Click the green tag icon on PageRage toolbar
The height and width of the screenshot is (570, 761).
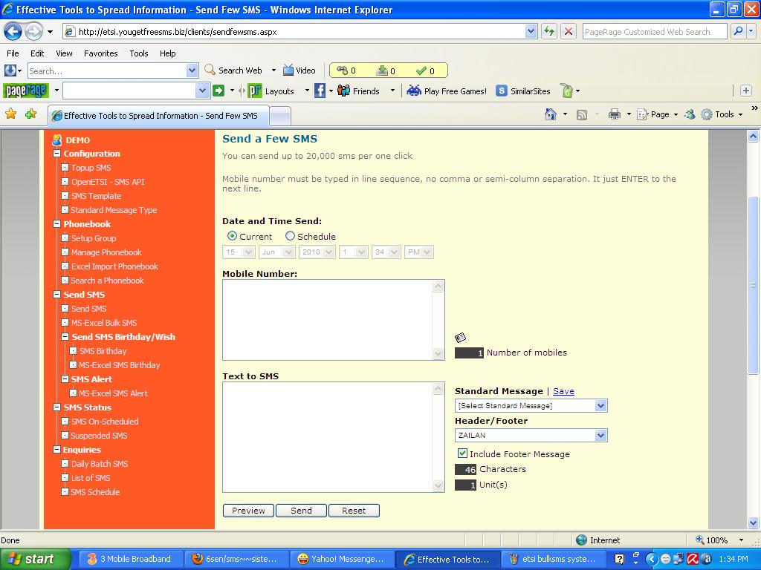(567, 91)
